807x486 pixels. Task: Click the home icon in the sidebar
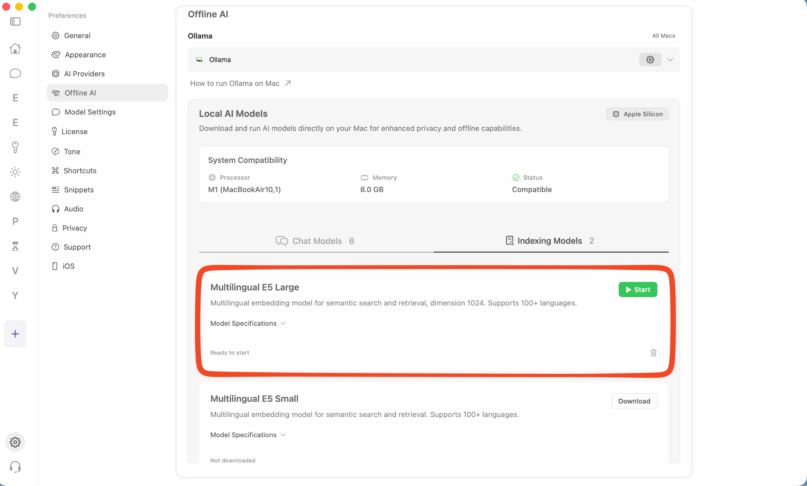[15, 48]
